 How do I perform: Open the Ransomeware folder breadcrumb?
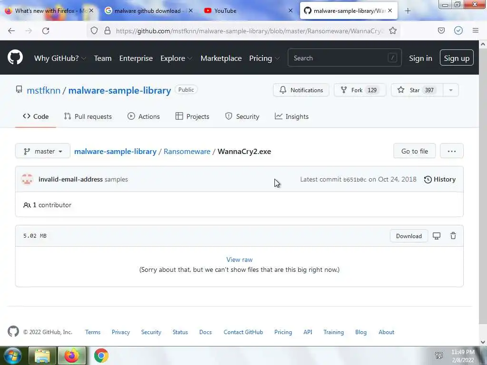(187, 151)
